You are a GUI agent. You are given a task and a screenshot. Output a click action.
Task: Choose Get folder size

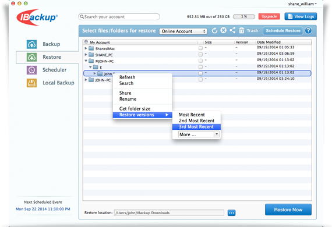(x=135, y=109)
